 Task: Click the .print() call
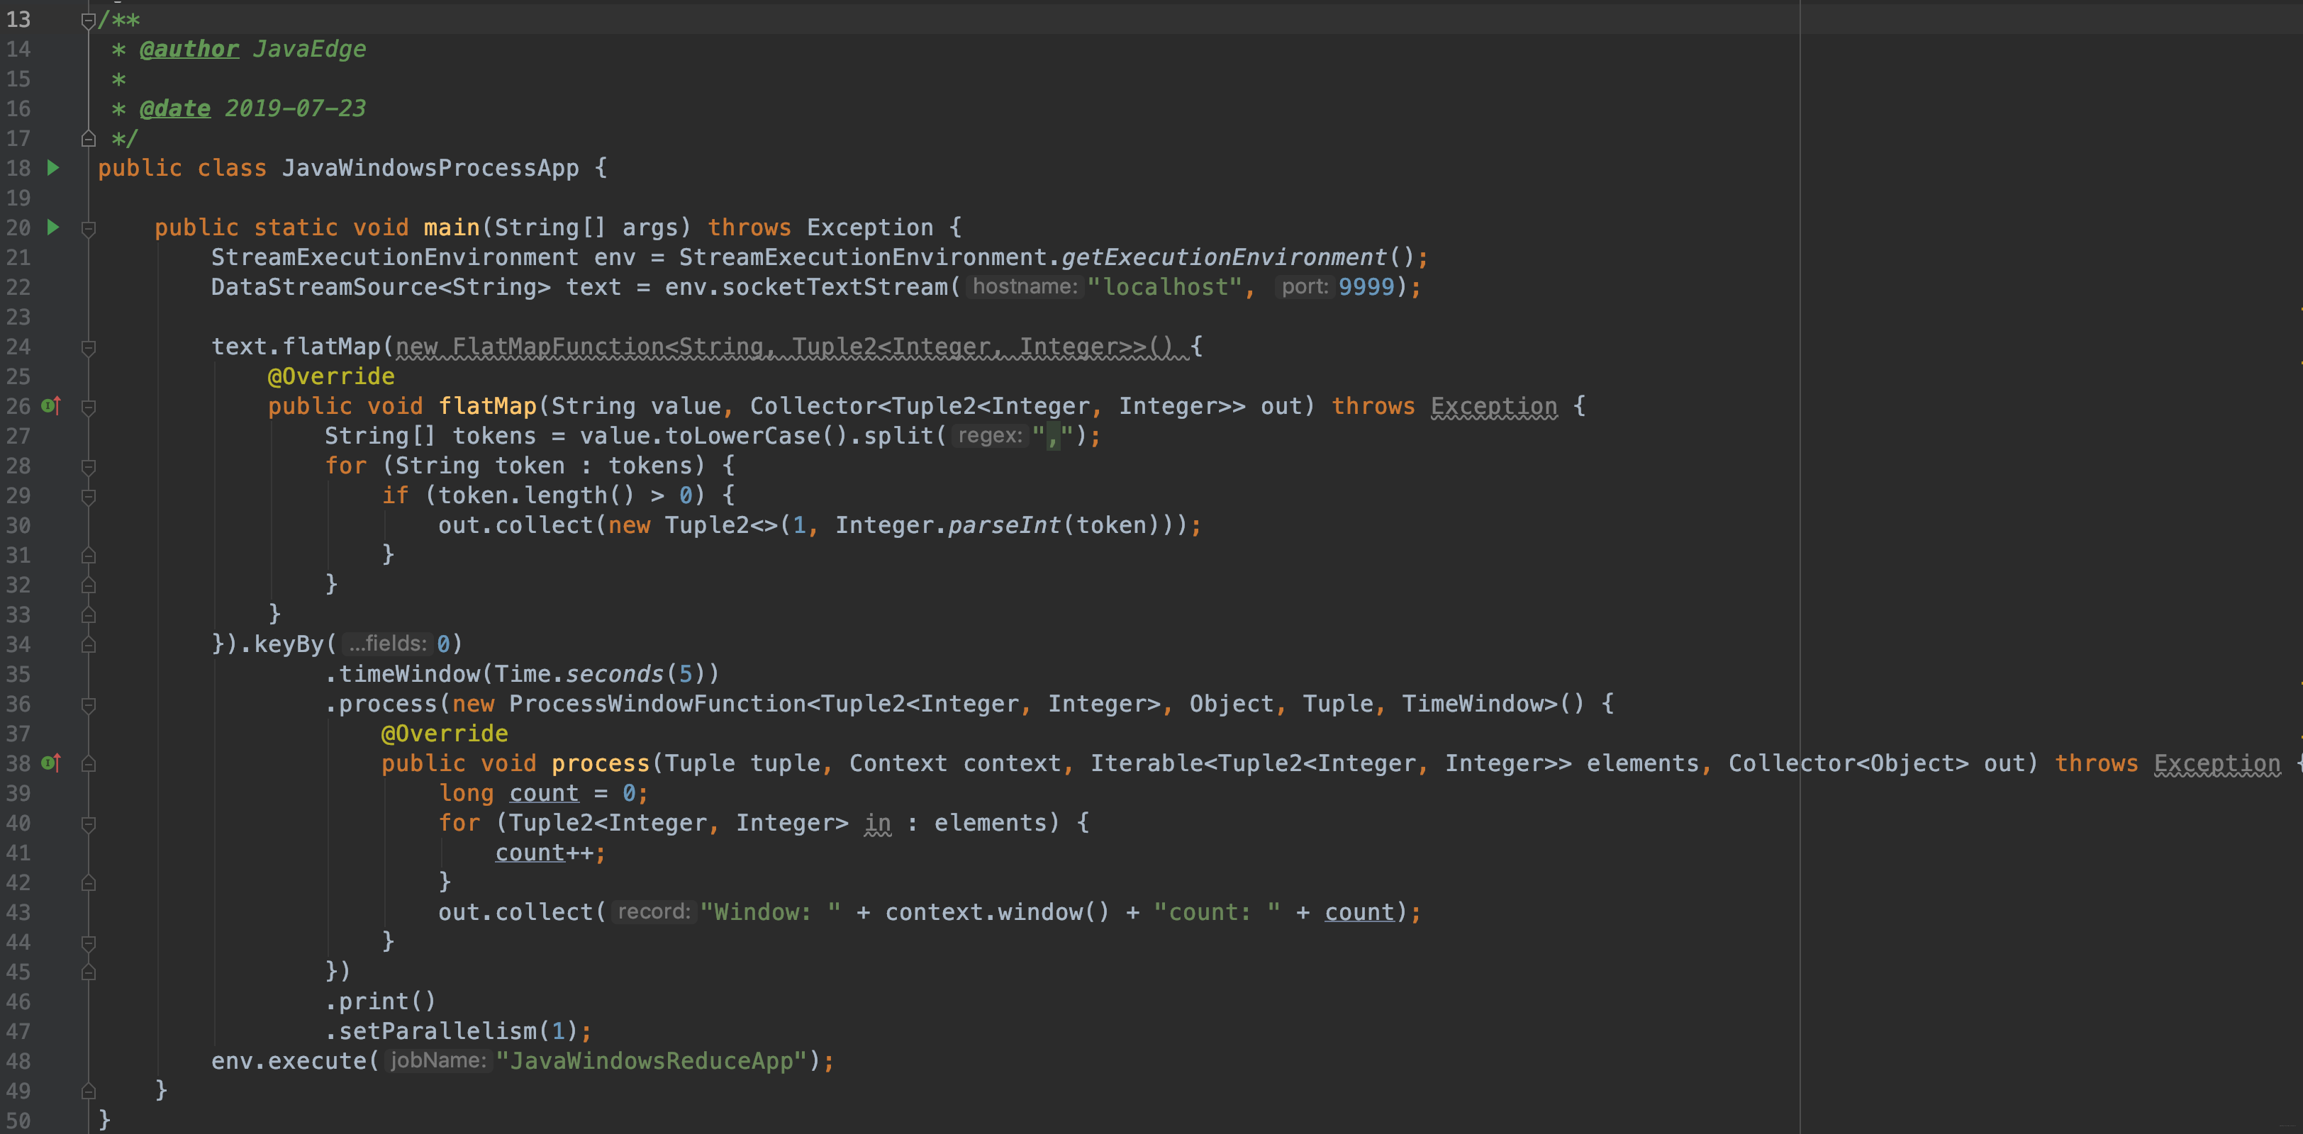380,1001
